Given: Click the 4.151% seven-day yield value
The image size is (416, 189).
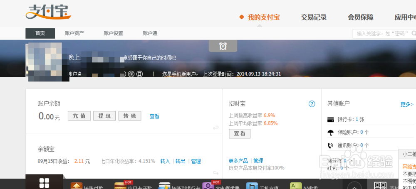Looking at the screenshot, I should click(x=147, y=161).
